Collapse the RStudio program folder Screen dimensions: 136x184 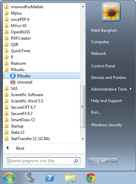[17, 70]
